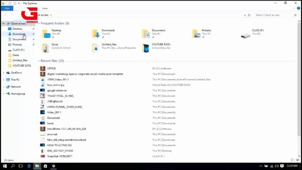Collapse the Quick access tree node
Screen dimensions: 302x170
3,24
